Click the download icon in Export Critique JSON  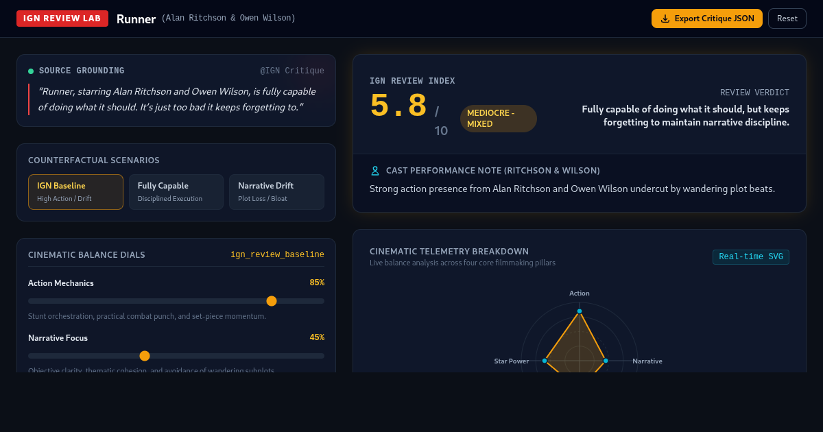coord(665,19)
